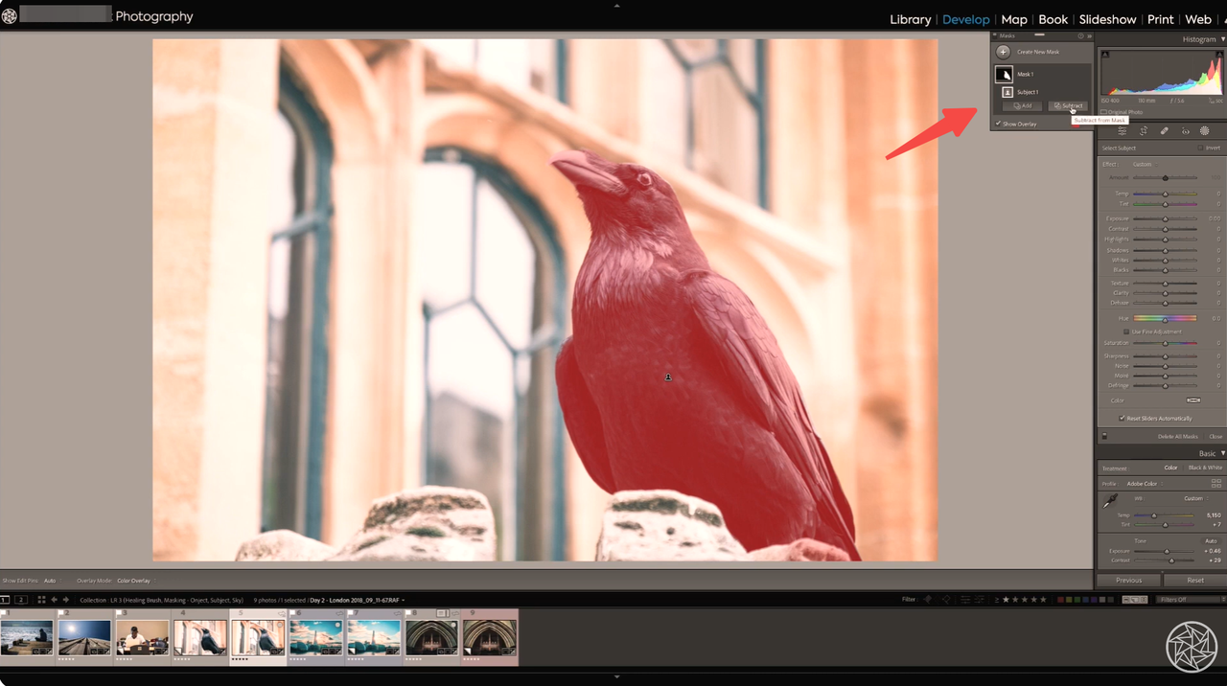1227x686 pixels.
Task: Adjust the mask Amount slider
Action: pyautogui.click(x=1165, y=177)
